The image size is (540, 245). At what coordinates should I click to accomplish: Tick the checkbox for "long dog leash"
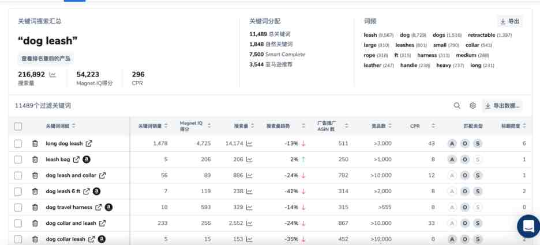pos(18,143)
